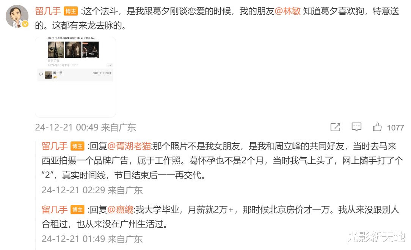
Task: Open the @霾纔 mention link
Action: coord(120,210)
